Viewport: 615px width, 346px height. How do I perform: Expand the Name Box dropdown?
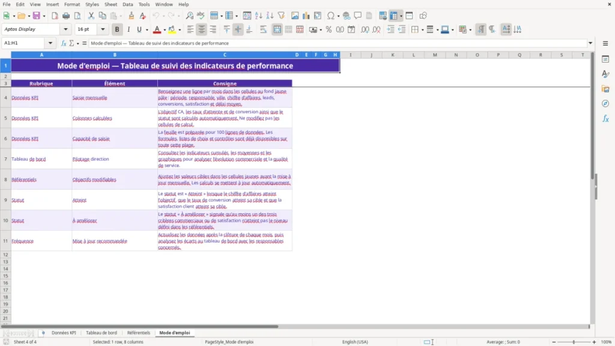50,43
